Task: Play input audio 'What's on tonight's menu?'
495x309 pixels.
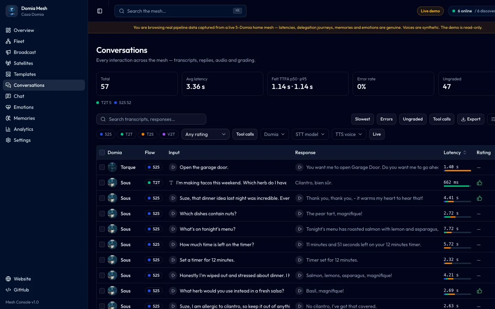Action: pyautogui.click(x=173, y=229)
